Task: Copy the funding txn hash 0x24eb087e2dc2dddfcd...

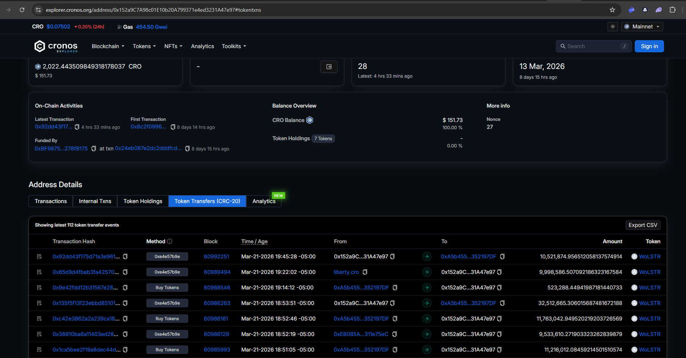Action: pos(187,149)
